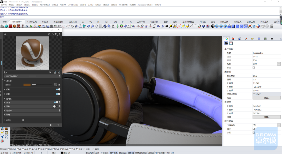Click the target 位置 放置 button

pos(267,117)
